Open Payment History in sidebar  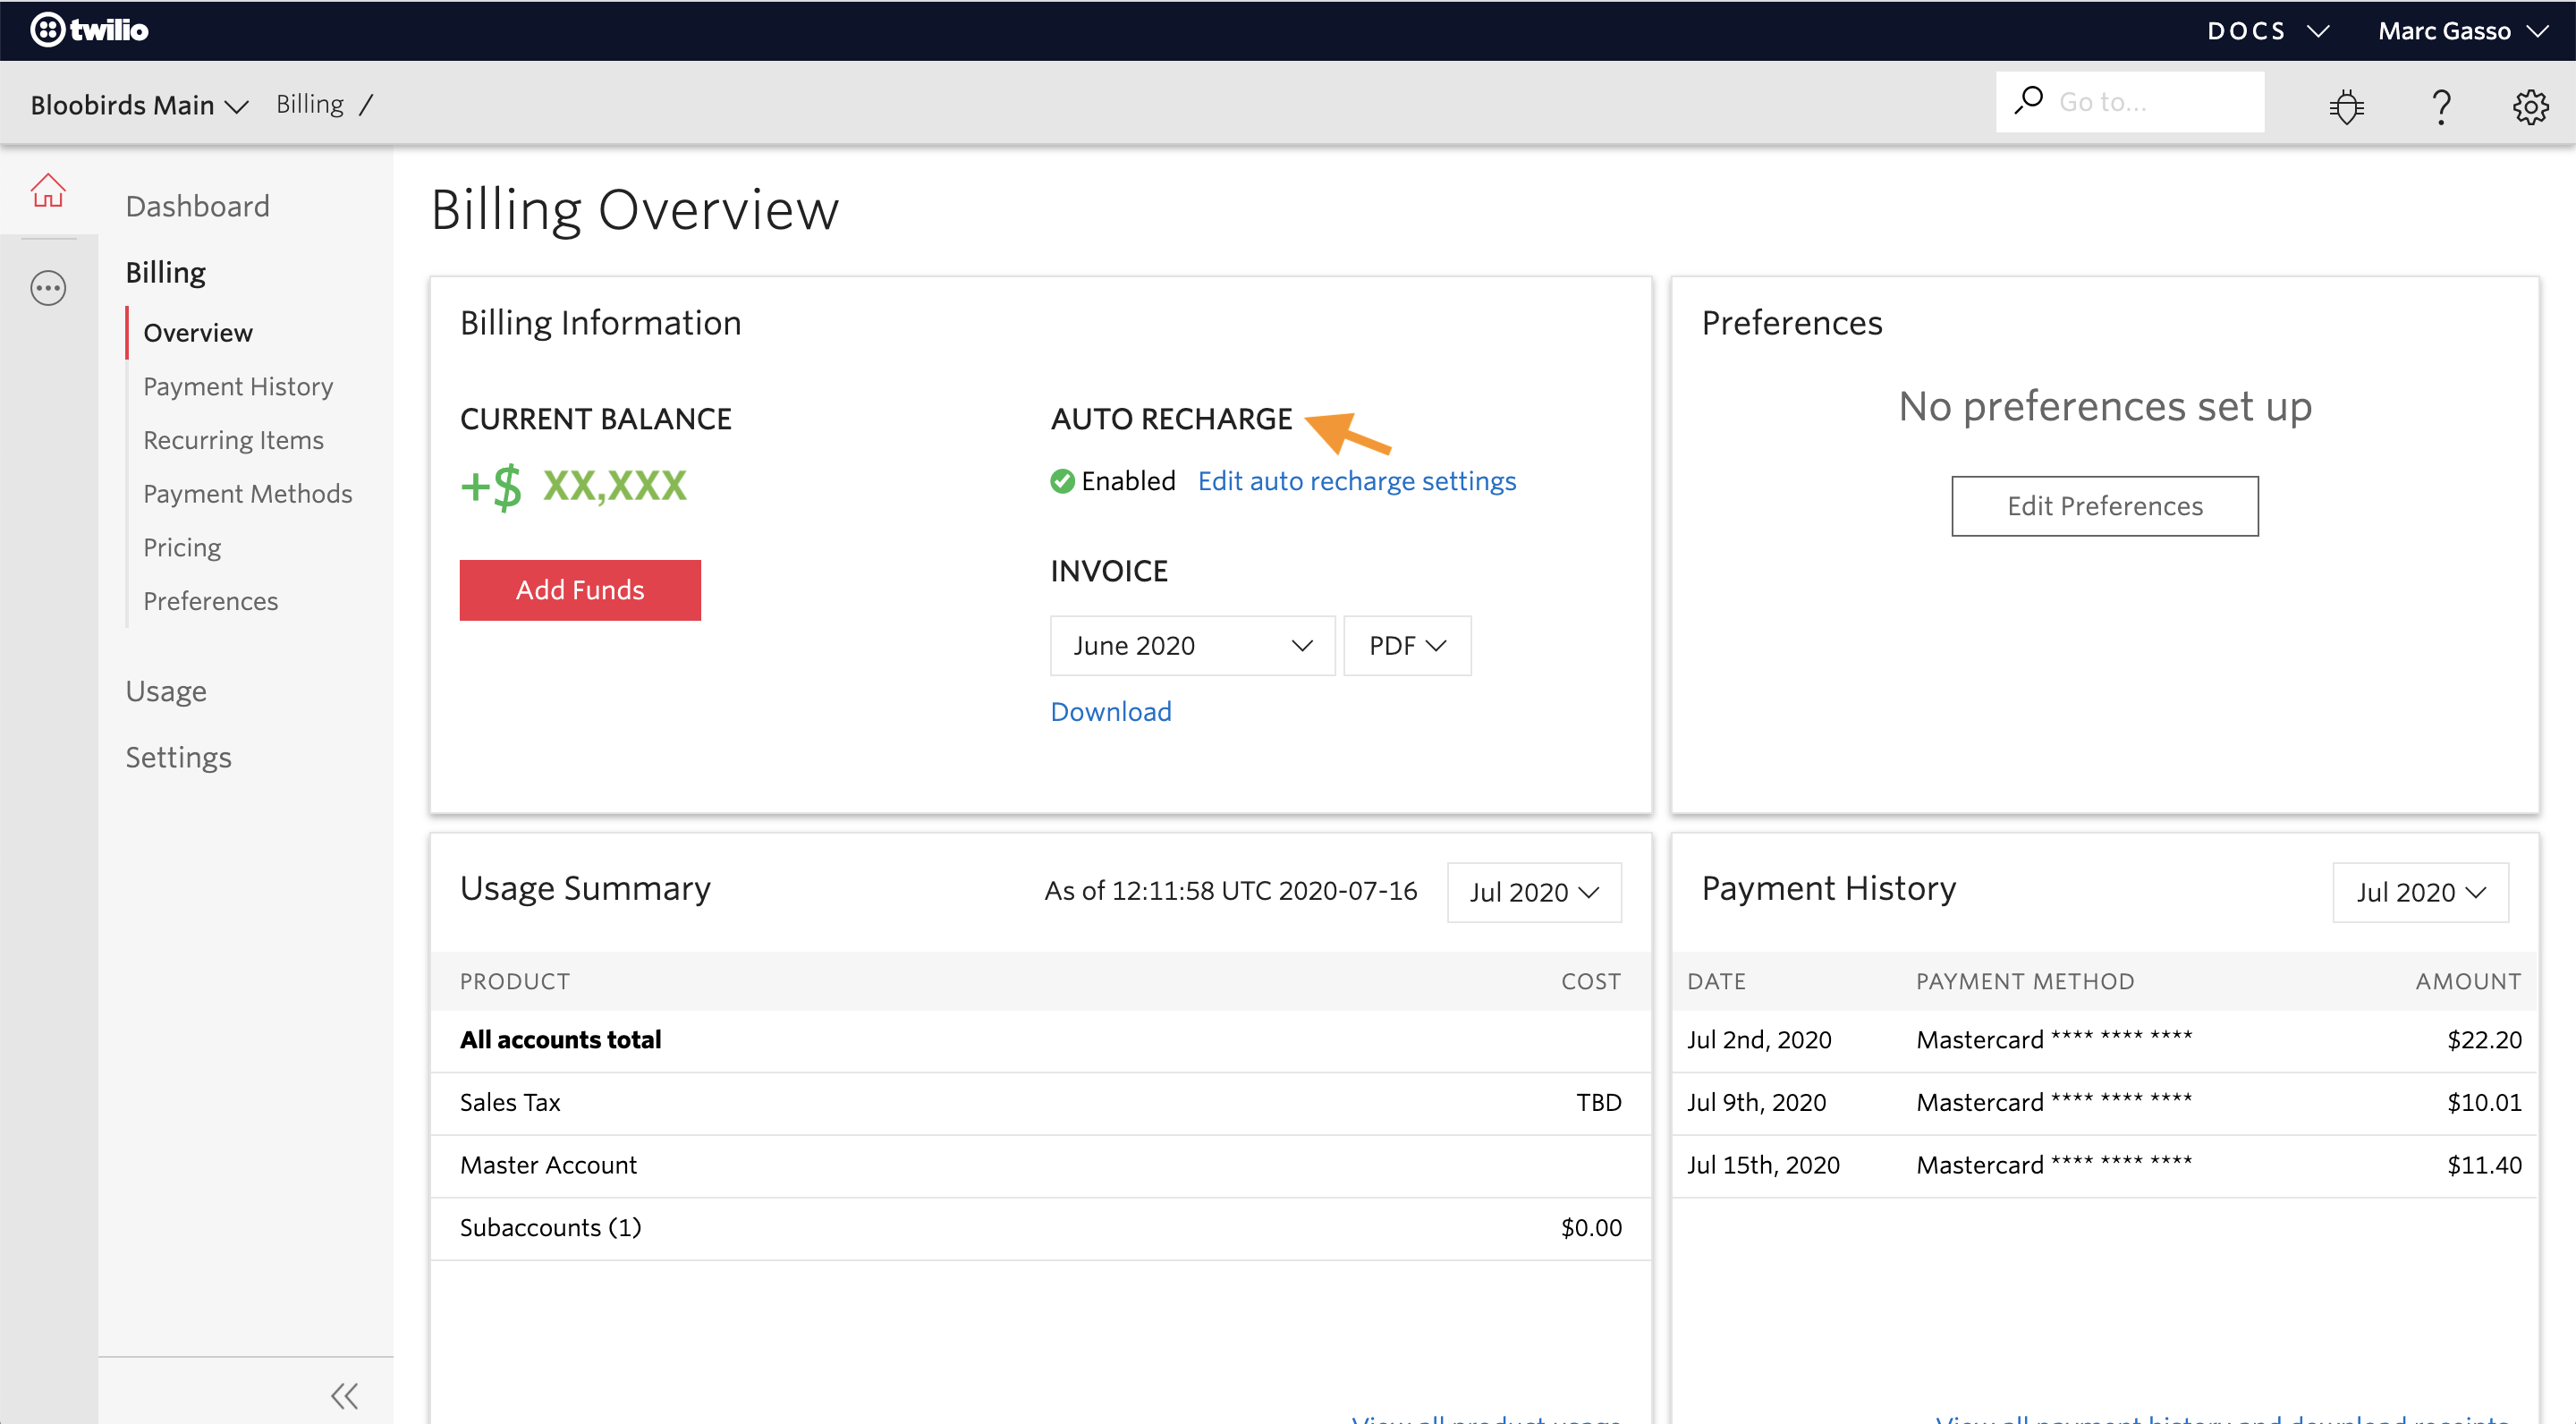coord(238,386)
